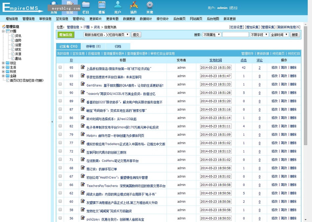Switch to the 归档 tab

click(118, 46)
